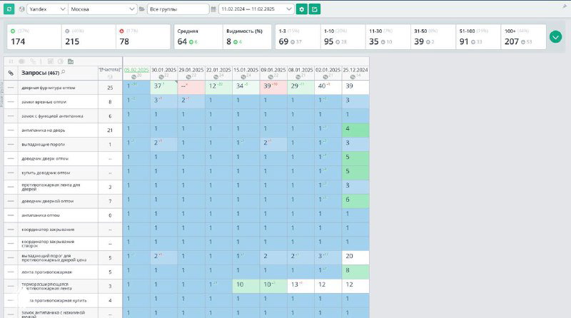571x318 pixels.
Task: Click the globe icon under 09.01.2025
Action: 271,77
